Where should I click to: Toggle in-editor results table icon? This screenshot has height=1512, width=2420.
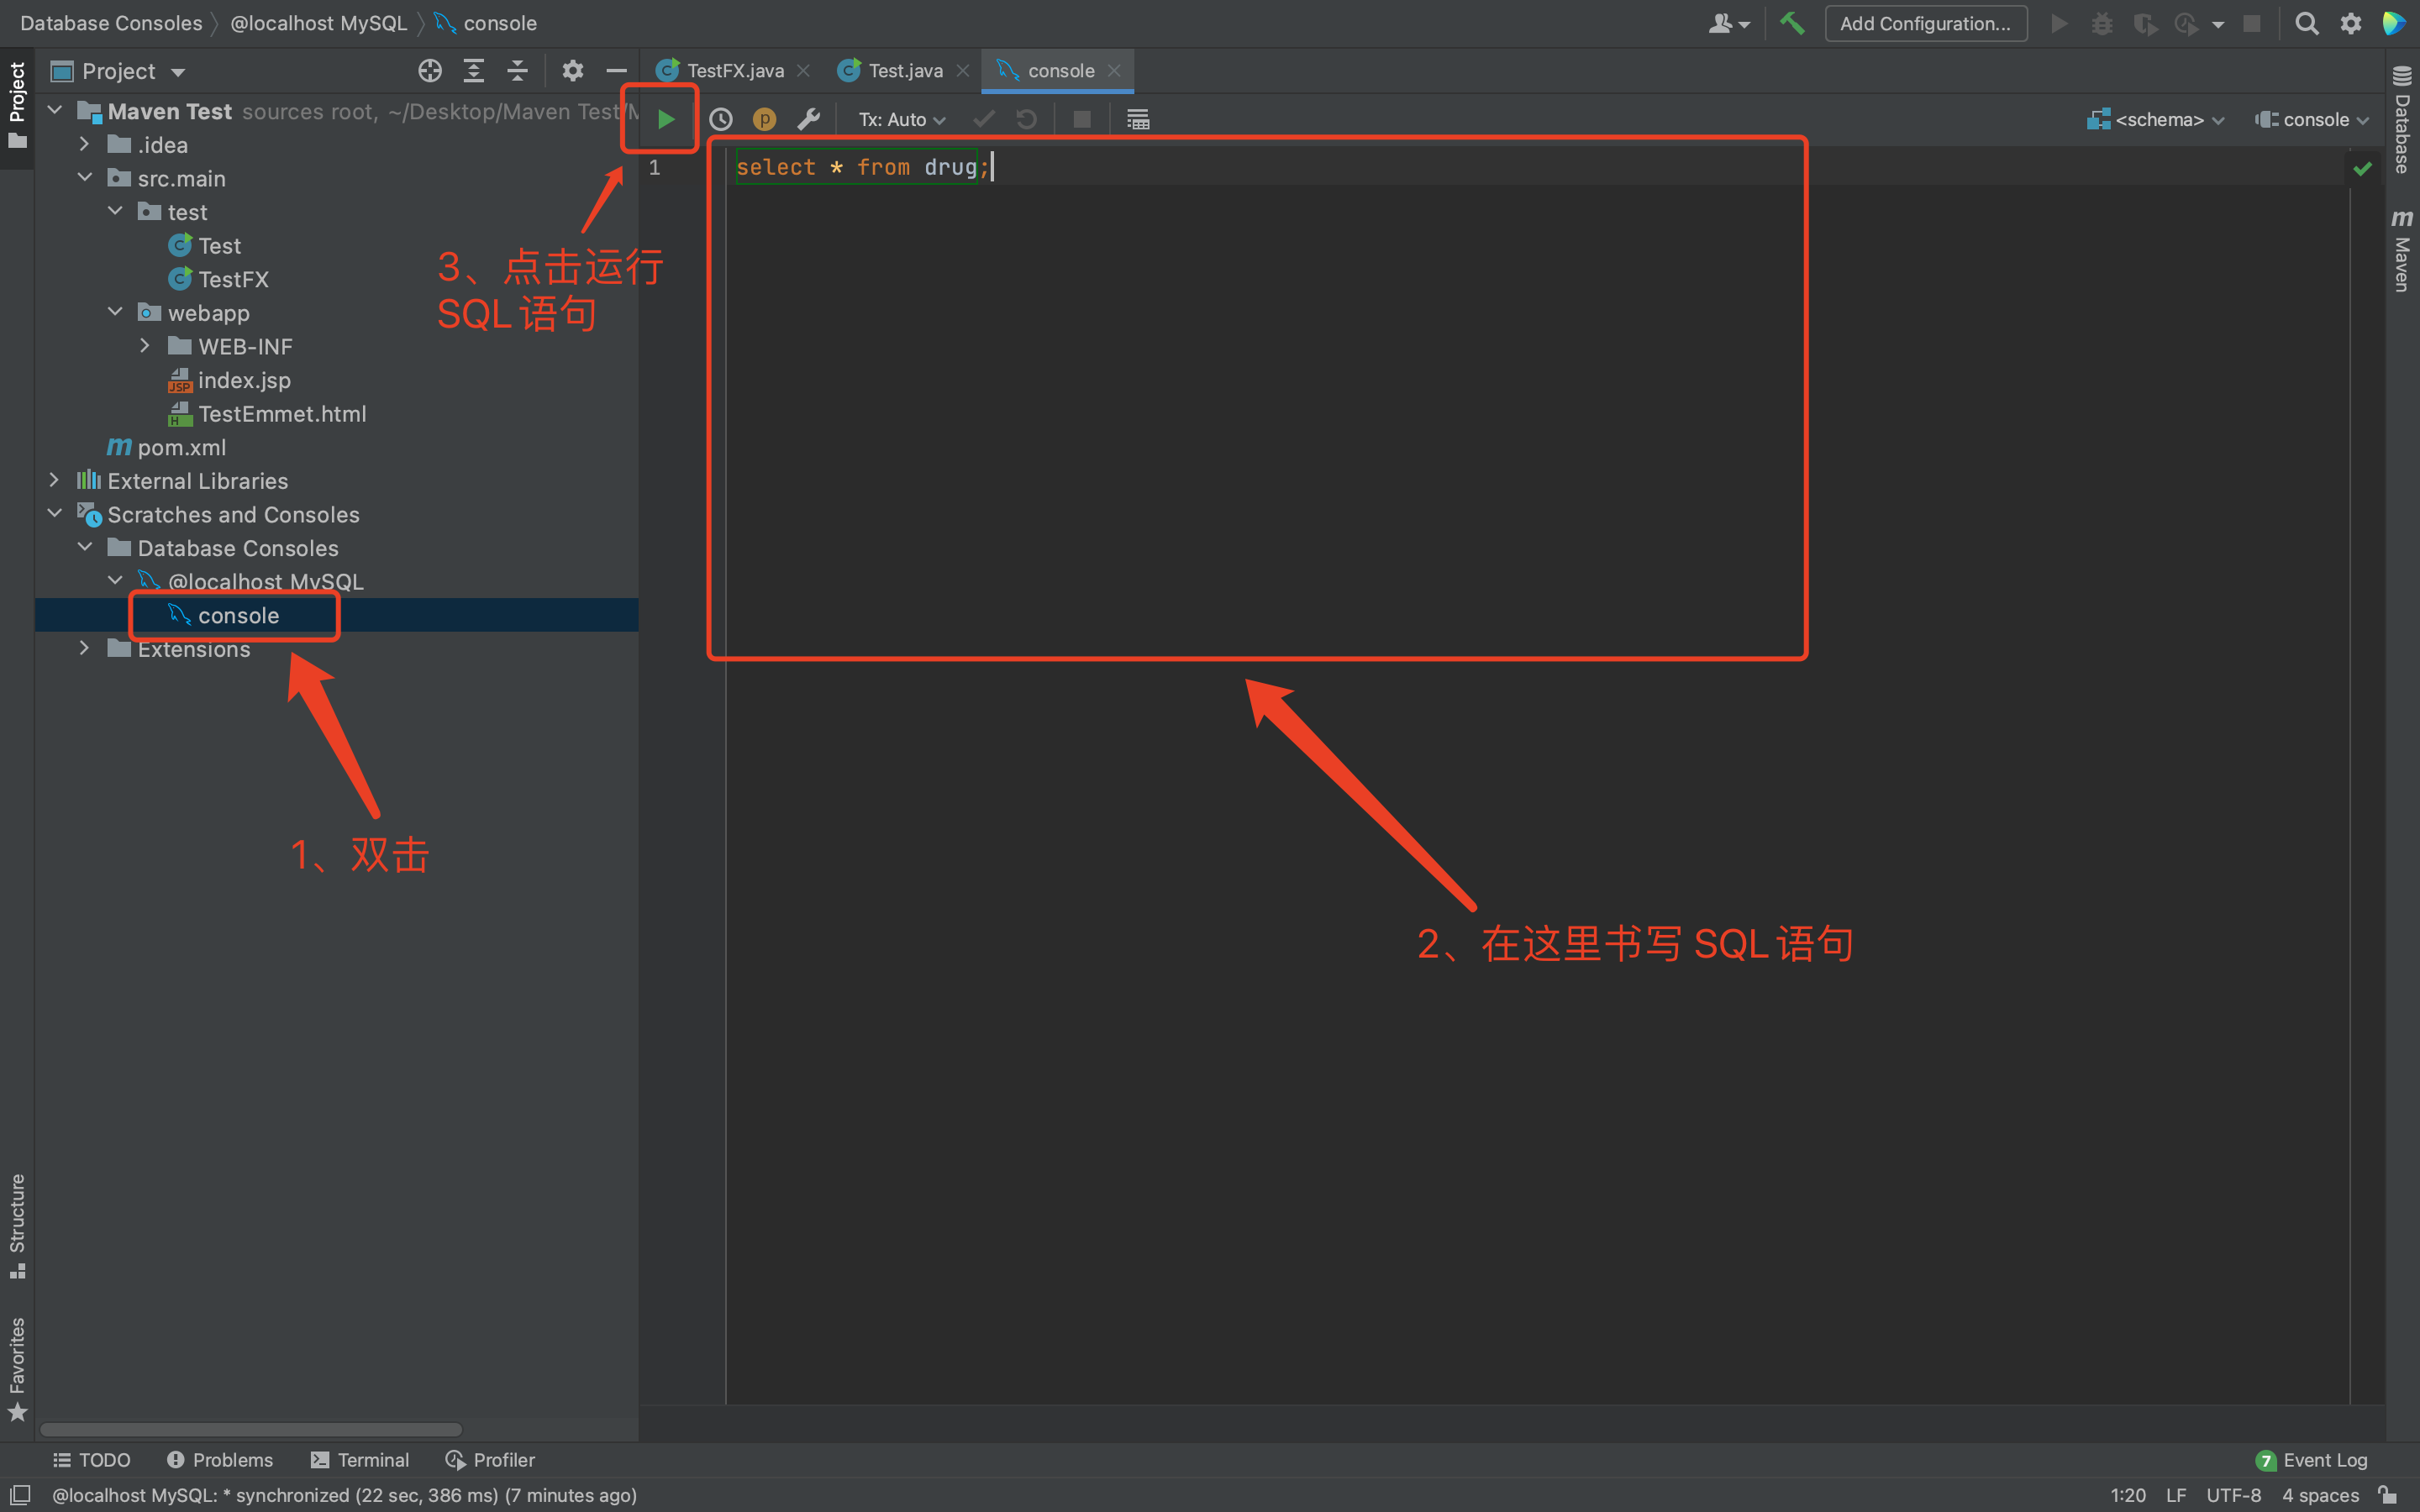tap(1138, 119)
